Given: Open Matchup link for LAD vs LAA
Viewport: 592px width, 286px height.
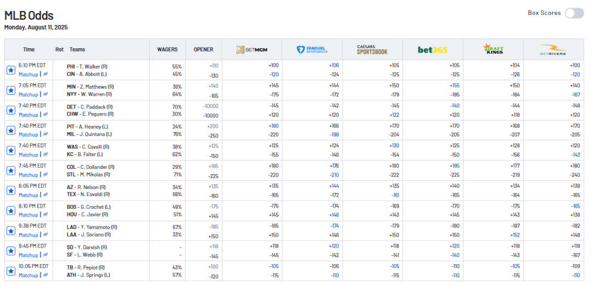Looking at the screenshot, I should click(28, 235).
